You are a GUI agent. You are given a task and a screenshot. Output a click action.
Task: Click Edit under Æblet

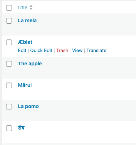22,51
